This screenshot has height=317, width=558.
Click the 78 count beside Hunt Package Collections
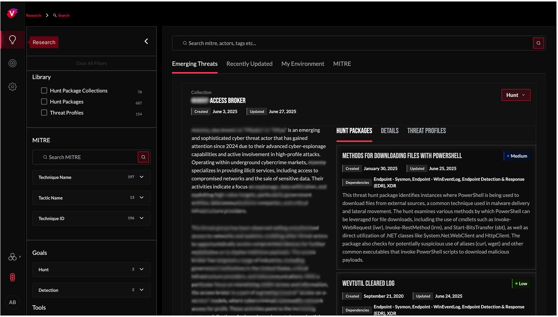point(140,92)
